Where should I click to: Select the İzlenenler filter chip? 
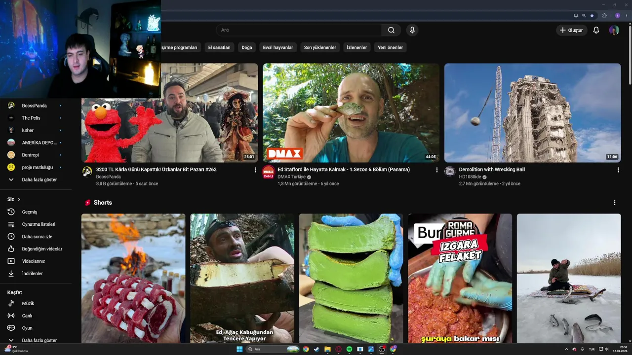click(x=357, y=47)
